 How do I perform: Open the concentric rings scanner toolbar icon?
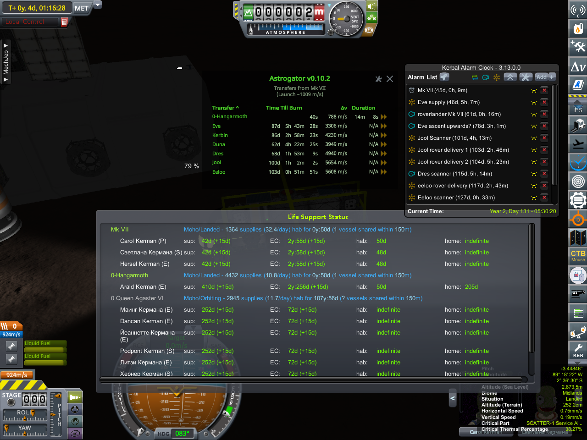click(578, 181)
